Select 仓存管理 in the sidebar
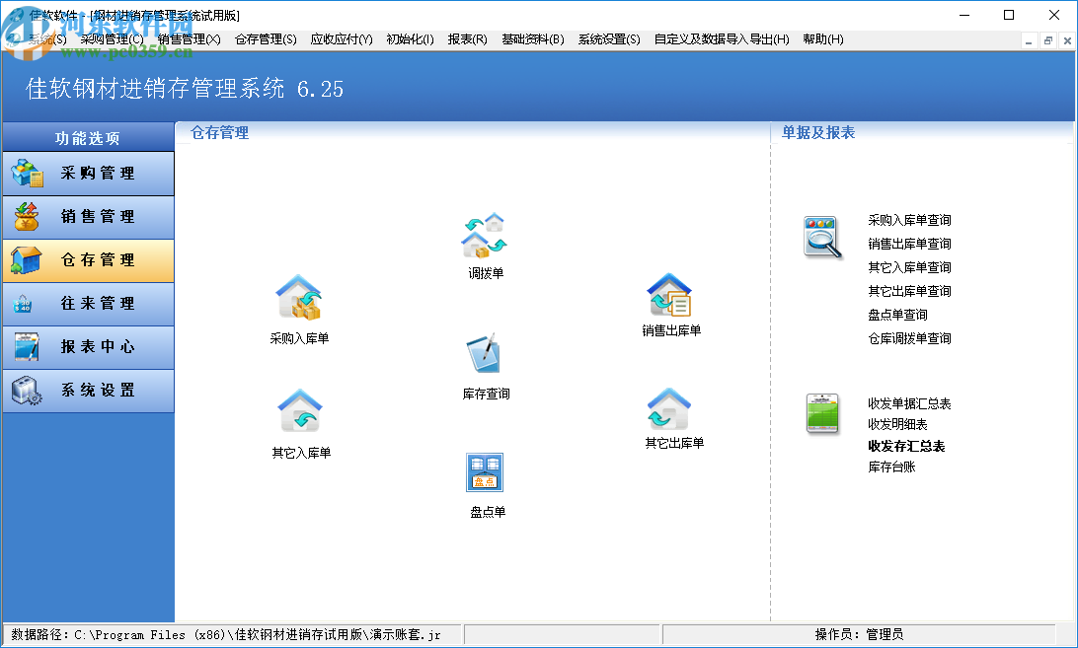The image size is (1078, 648). pyautogui.click(x=88, y=259)
